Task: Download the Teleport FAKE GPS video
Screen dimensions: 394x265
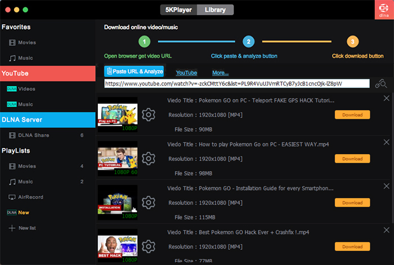Action: click(x=352, y=115)
